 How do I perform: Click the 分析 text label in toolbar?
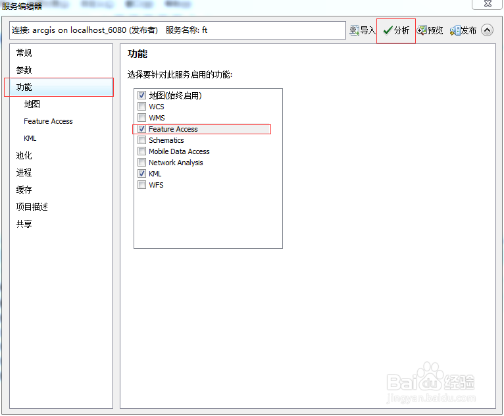pos(402,30)
